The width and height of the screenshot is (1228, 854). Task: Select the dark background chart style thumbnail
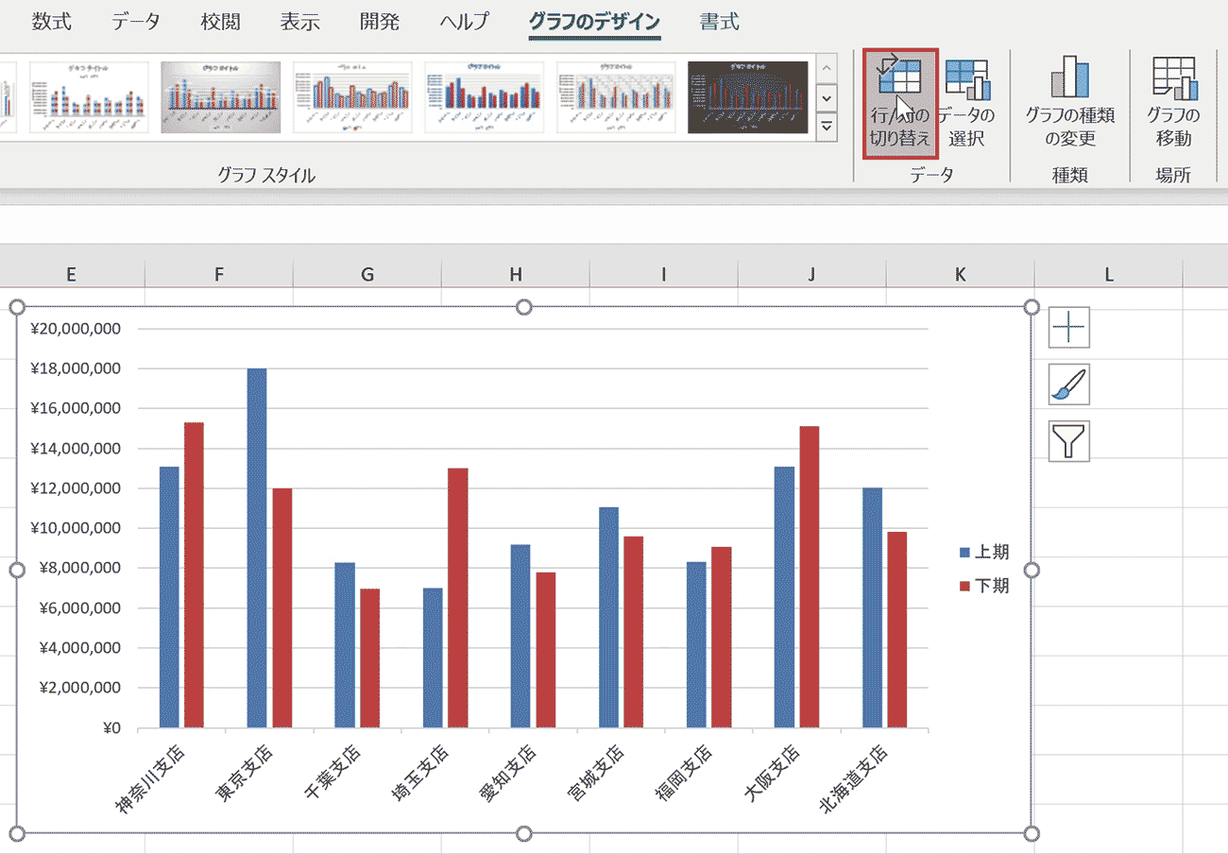tap(748, 97)
